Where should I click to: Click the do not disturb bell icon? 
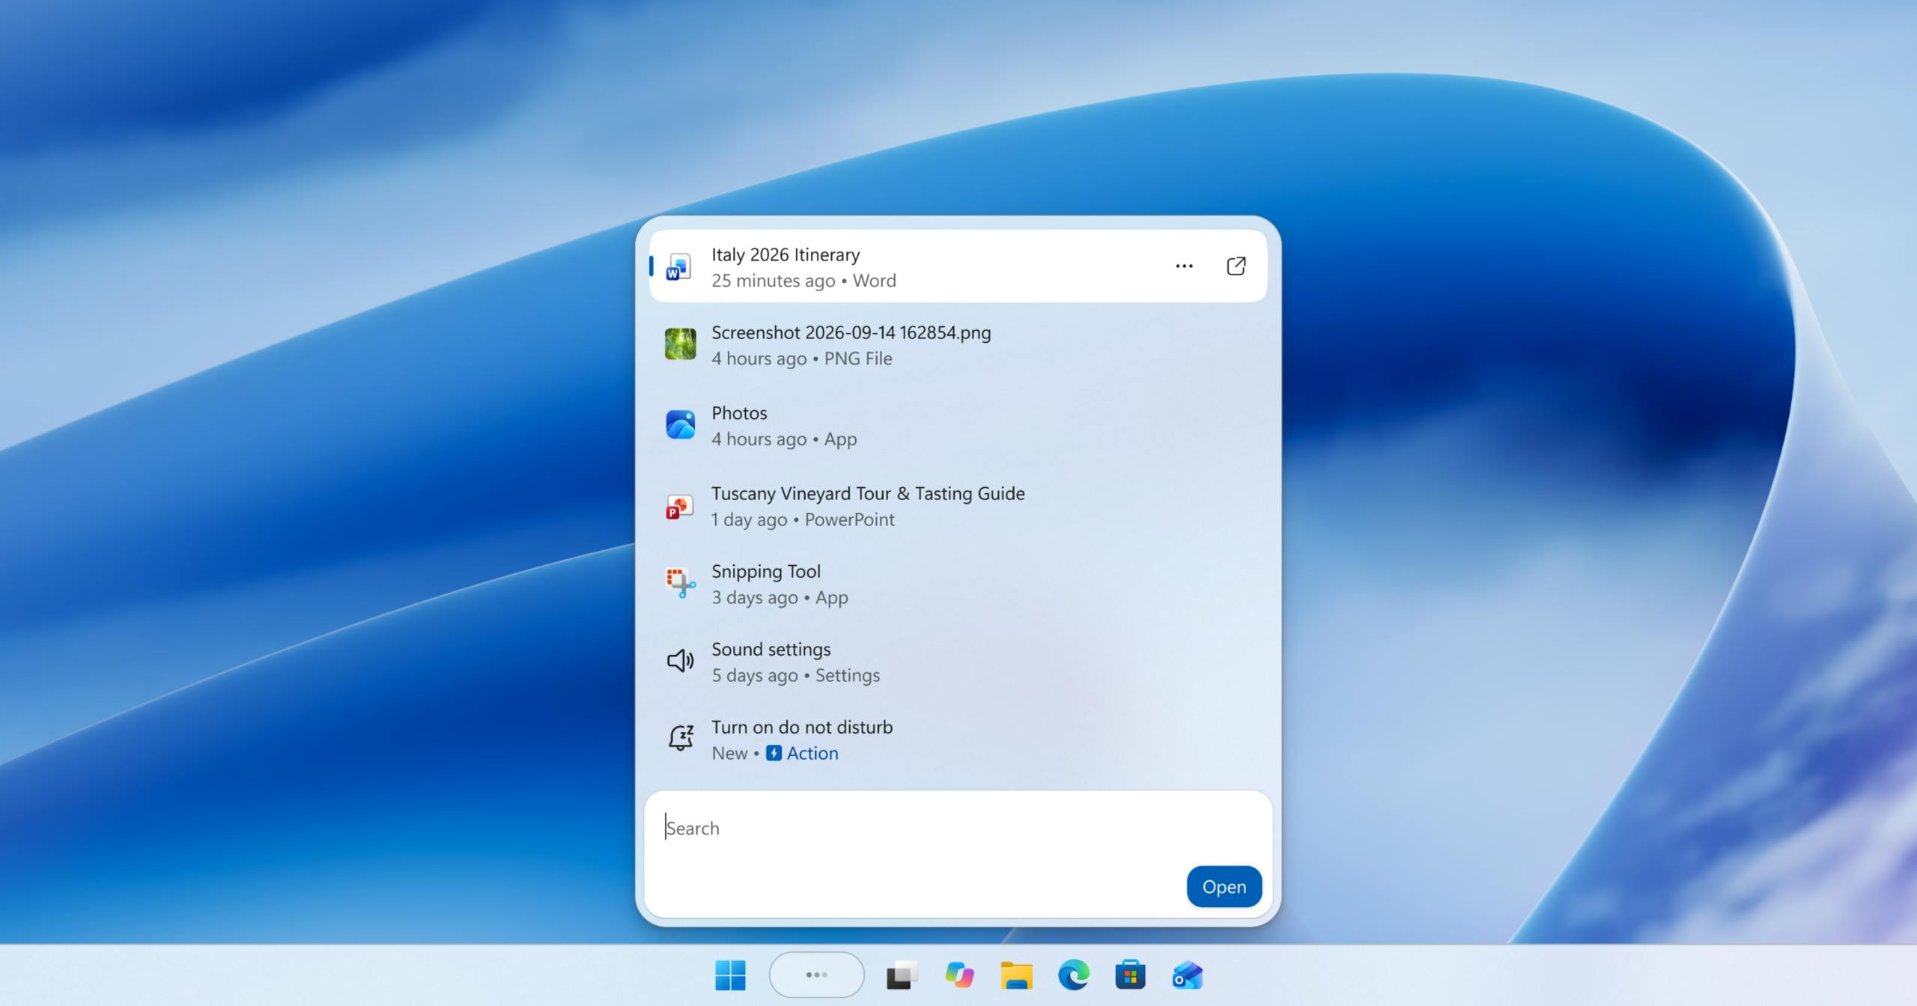click(x=681, y=737)
